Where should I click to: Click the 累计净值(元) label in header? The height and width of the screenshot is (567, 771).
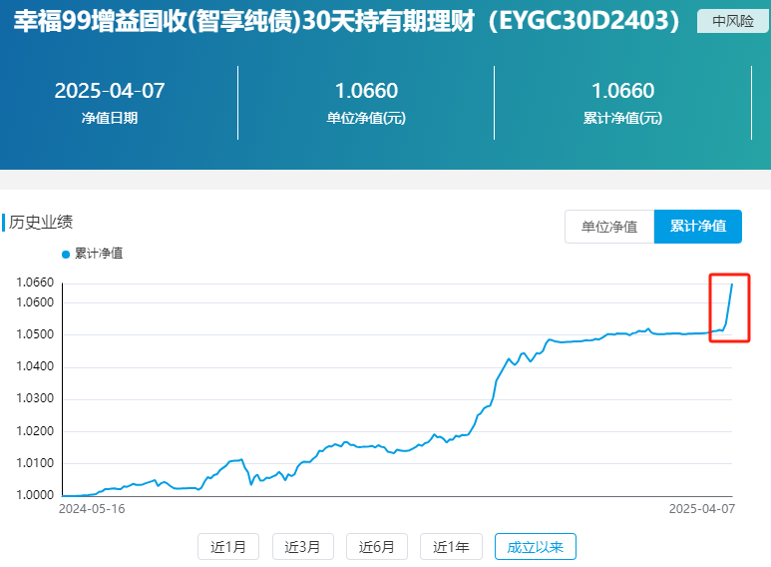[x=623, y=118]
